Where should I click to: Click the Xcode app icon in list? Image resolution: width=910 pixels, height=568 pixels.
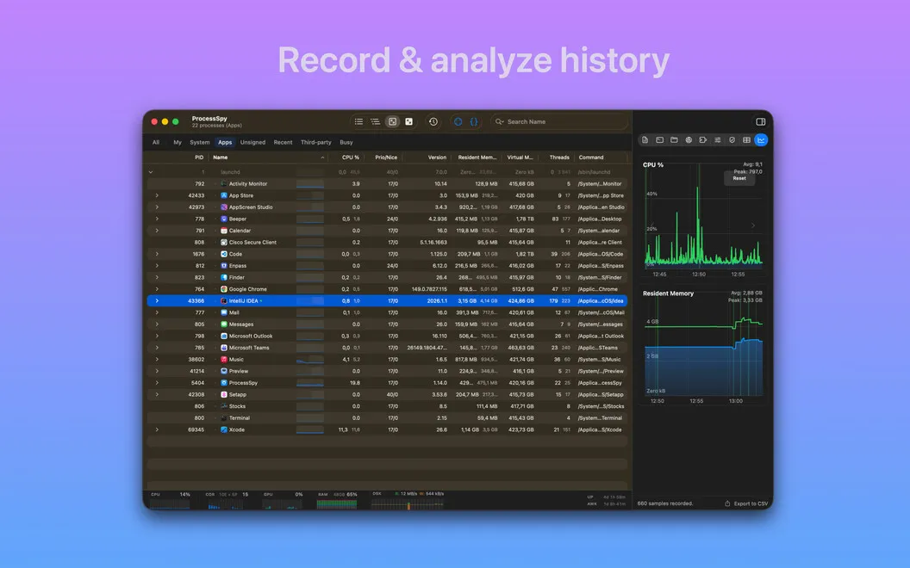pyautogui.click(x=224, y=429)
